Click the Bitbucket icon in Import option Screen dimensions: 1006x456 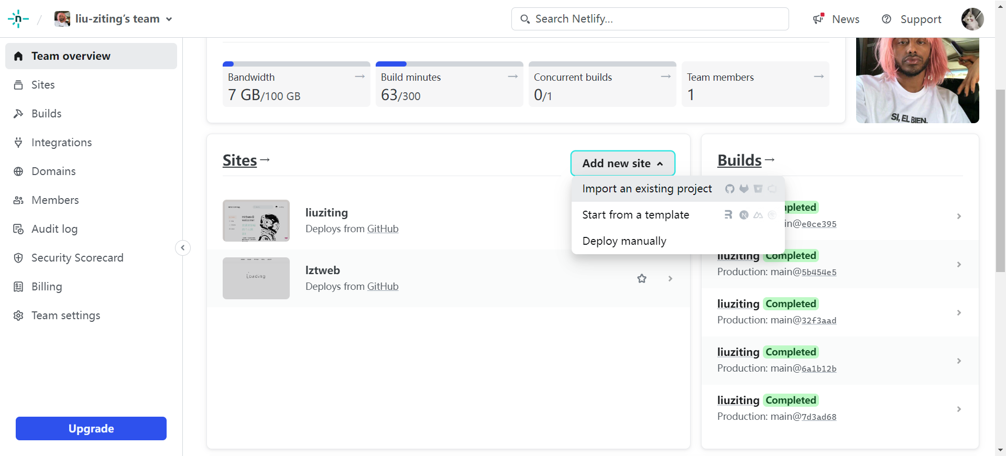pyautogui.click(x=758, y=189)
